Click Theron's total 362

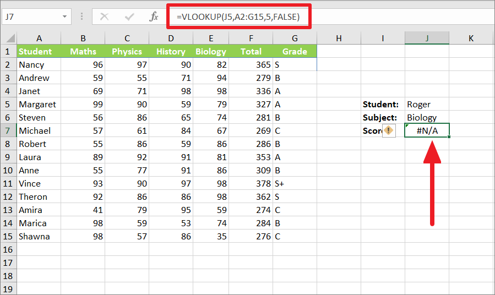pyautogui.click(x=251, y=197)
